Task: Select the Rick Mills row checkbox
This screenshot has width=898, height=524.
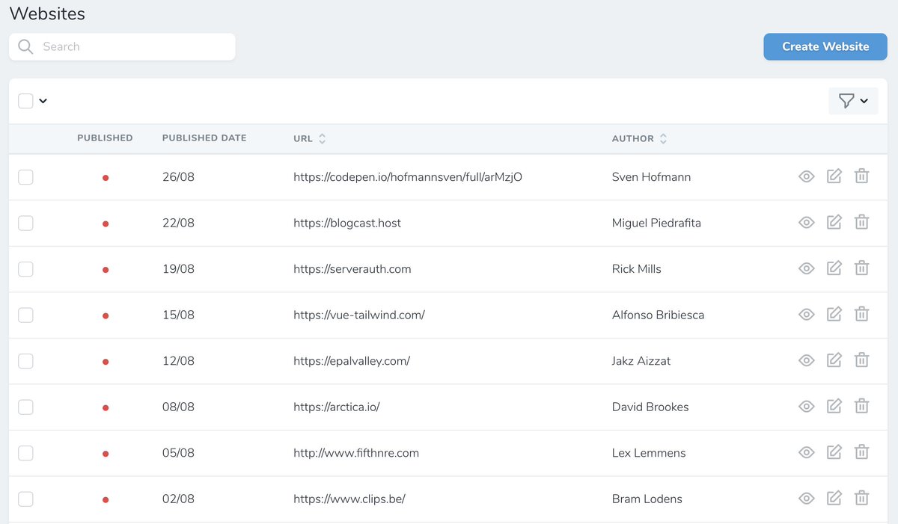Action: (25, 269)
